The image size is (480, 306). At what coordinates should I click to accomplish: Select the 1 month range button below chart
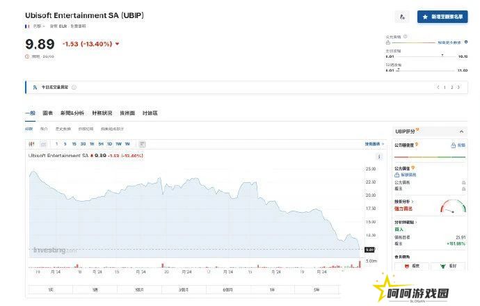click(x=139, y=289)
